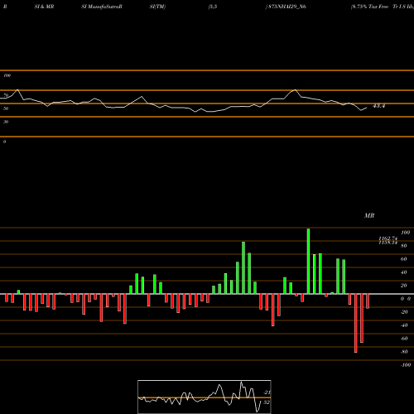Click the 'MR' panel label
414x414 pixels.
[369, 215]
